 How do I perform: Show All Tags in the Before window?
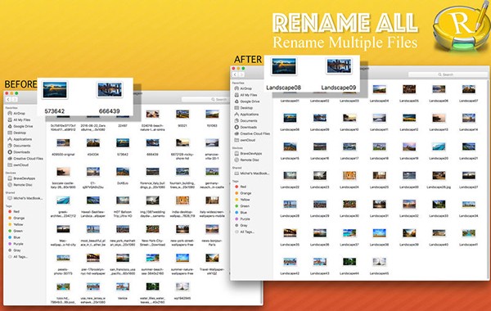click(17, 257)
